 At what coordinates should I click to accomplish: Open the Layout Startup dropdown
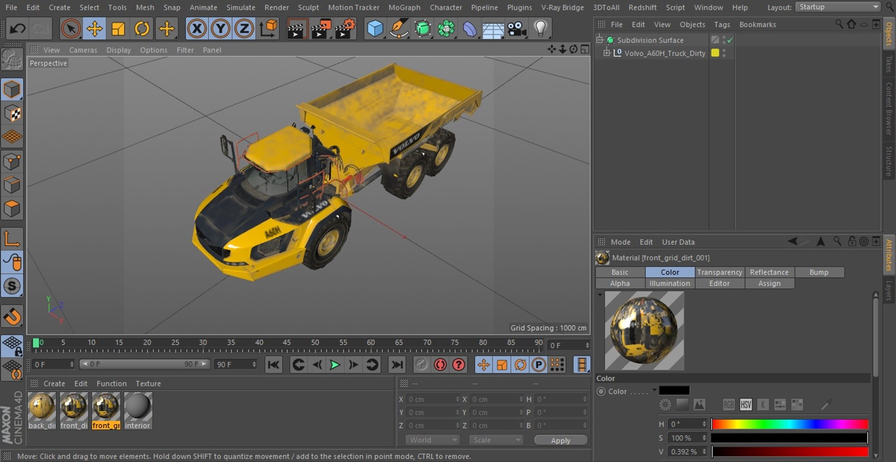(839, 7)
